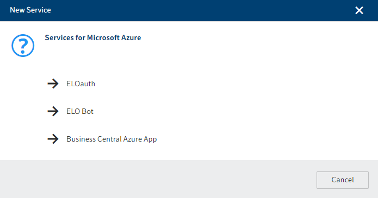Click the arrow icon beside ELOauth
Image resolution: width=378 pixels, height=198 pixels.
(53, 84)
